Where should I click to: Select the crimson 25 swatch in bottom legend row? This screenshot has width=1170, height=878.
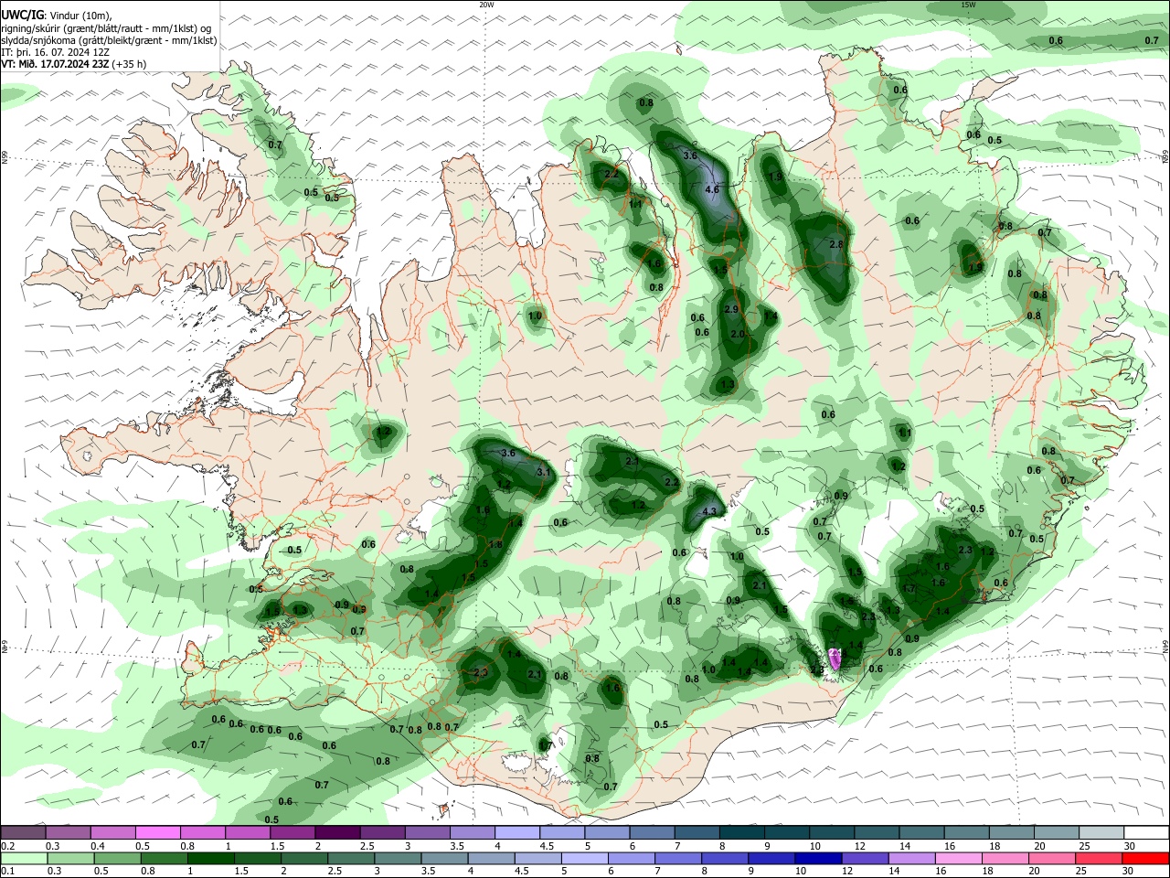[1099, 858]
